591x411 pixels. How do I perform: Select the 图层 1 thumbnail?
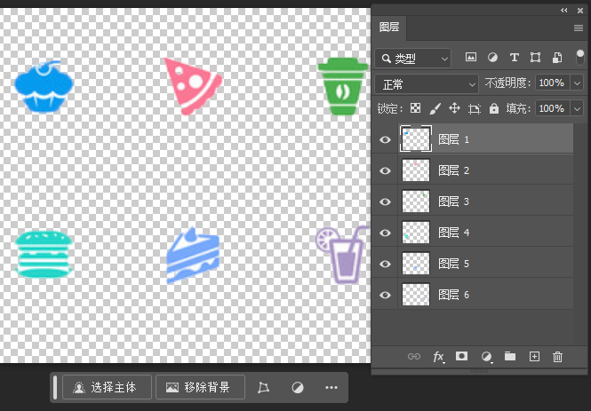415,139
